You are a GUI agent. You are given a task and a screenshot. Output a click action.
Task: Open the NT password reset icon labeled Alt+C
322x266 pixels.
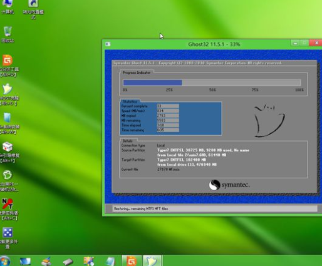click(8, 209)
